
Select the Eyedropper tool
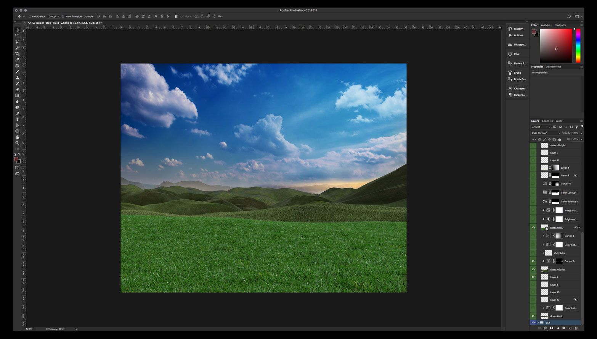click(x=17, y=60)
